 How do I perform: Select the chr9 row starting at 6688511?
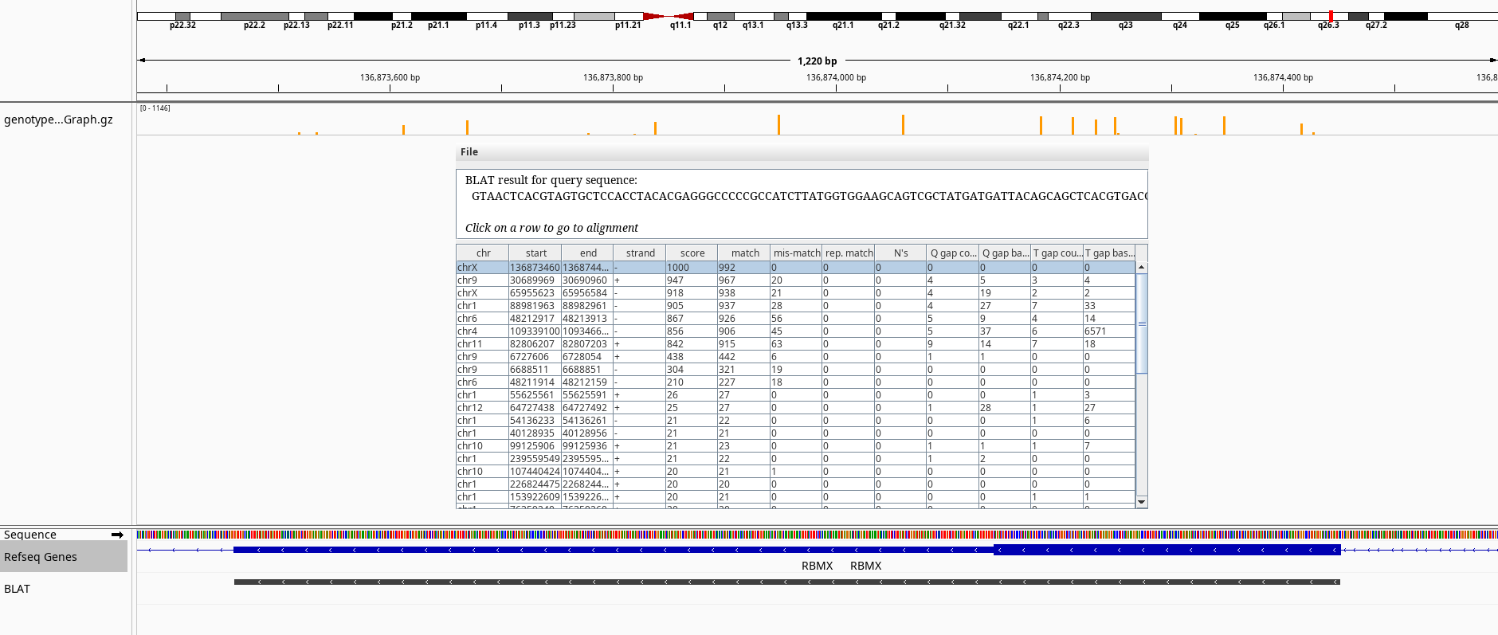795,370
